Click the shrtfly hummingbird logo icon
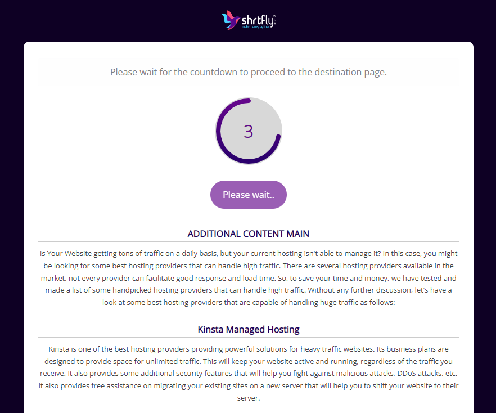Screen dimensions: 496x413 tap(230, 20)
